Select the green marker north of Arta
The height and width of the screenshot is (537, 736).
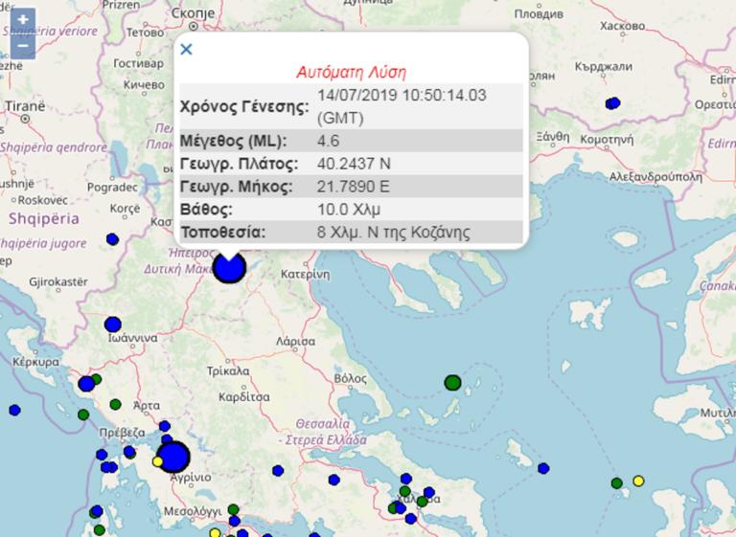click(x=116, y=404)
